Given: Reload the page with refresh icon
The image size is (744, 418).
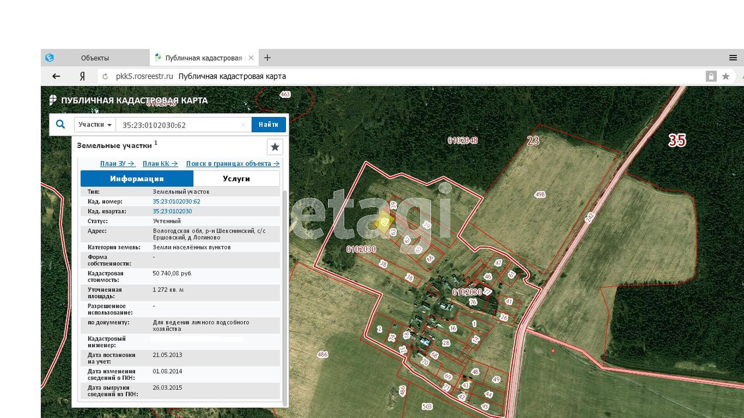Looking at the screenshot, I should point(105,76).
